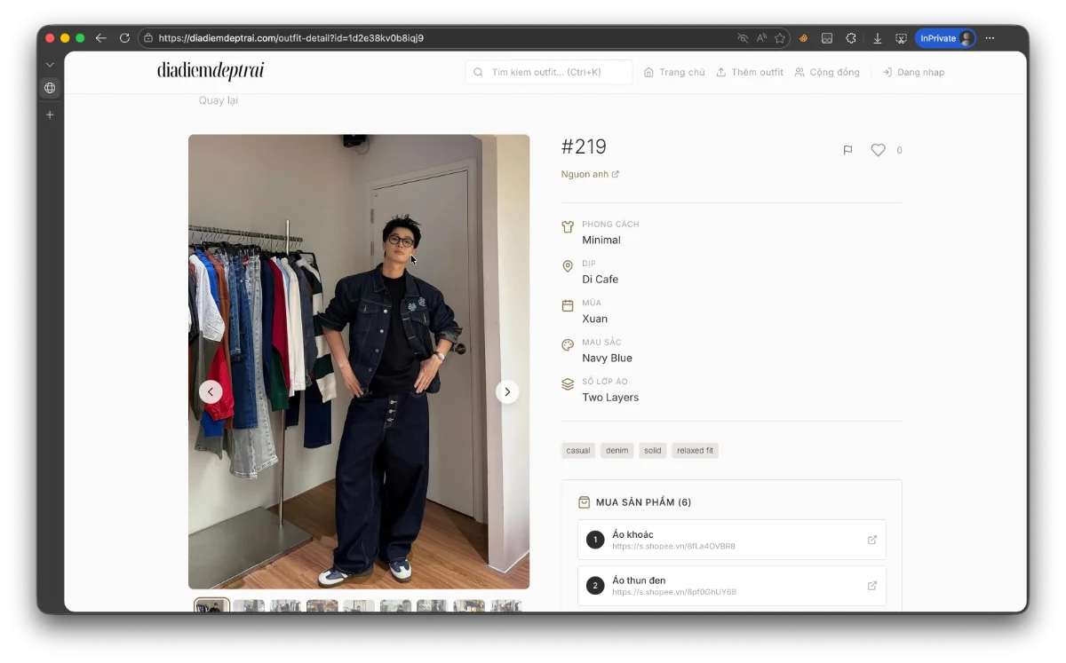Toggle the heart to like outfit #219

878,150
